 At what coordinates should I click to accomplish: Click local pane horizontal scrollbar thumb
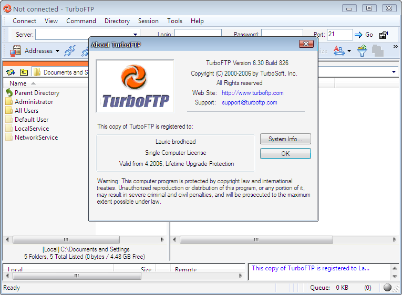66,240
